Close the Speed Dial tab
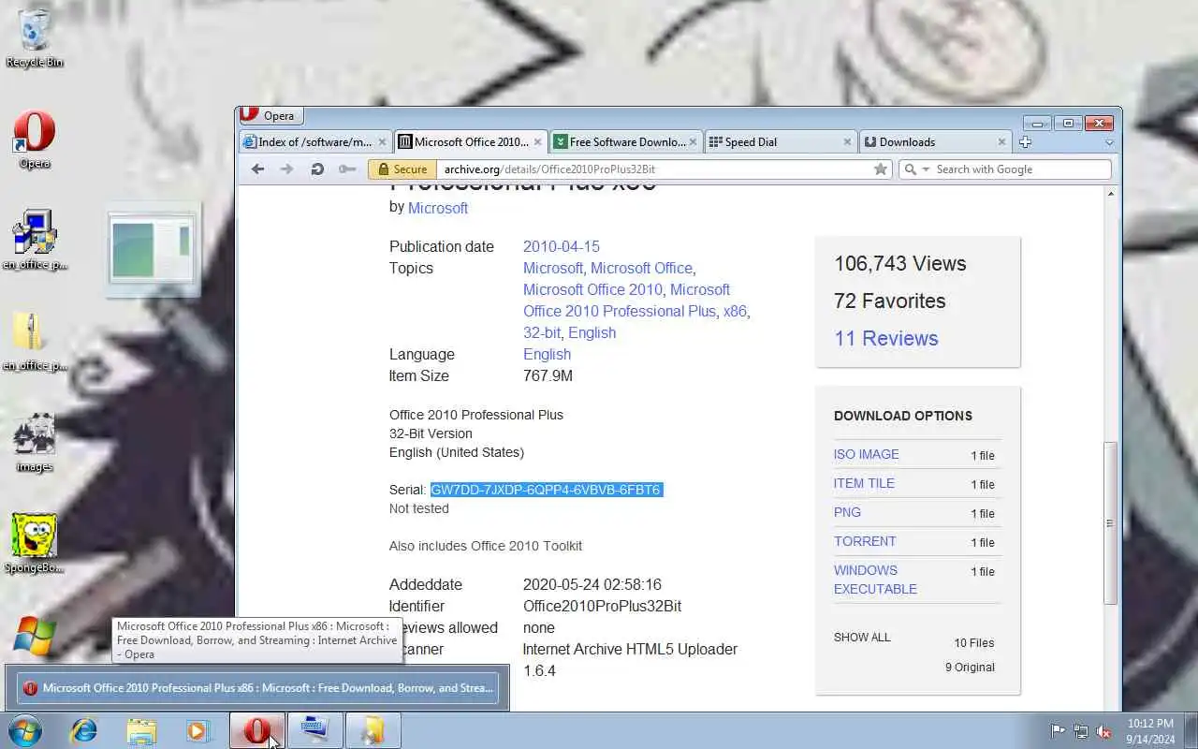1198x749 pixels. tap(847, 142)
